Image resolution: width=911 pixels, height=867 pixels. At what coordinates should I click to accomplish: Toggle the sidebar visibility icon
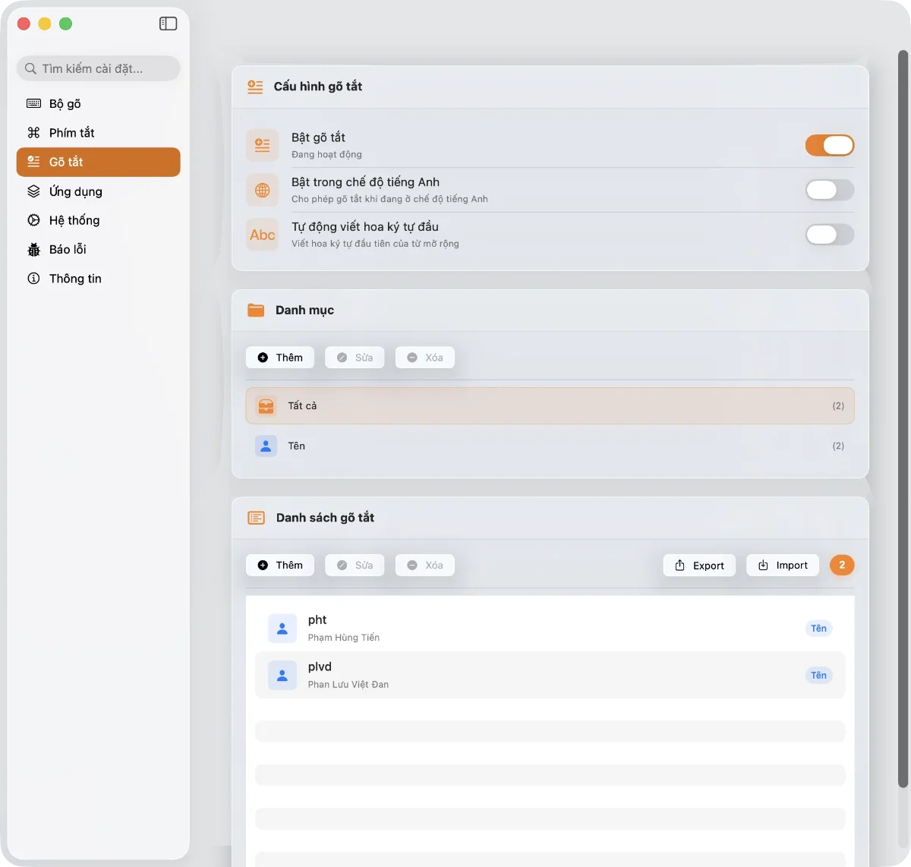168,24
